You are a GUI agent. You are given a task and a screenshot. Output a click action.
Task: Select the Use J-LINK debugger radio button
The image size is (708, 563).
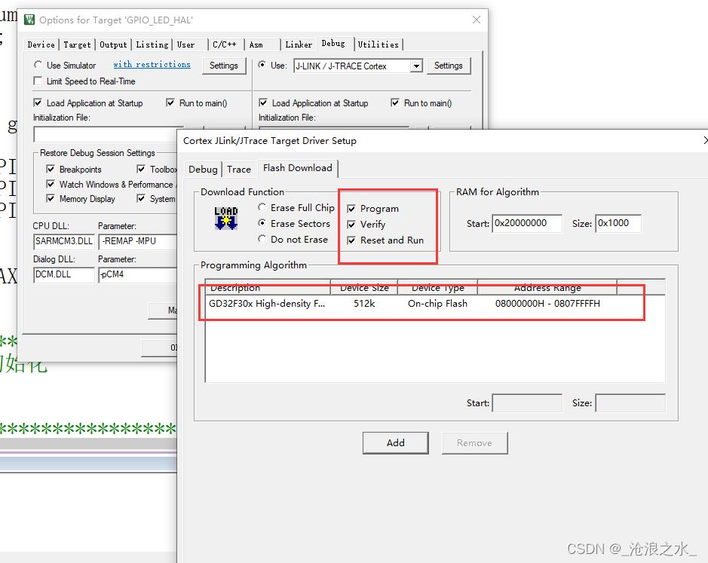262,65
